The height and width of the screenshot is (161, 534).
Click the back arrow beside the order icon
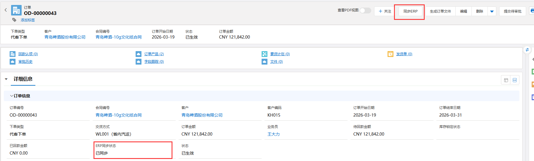pyautogui.click(x=6, y=10)
